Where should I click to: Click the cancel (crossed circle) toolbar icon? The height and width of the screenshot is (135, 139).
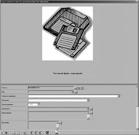(7, 132)
